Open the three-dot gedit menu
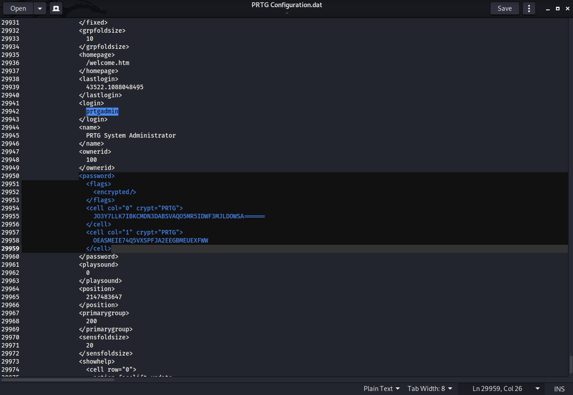 (x=529, y=9)
